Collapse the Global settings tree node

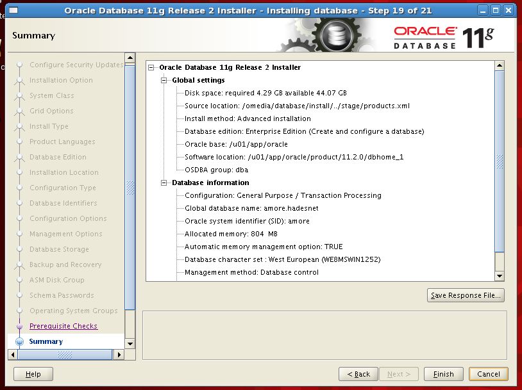click(x=164, y=80)
